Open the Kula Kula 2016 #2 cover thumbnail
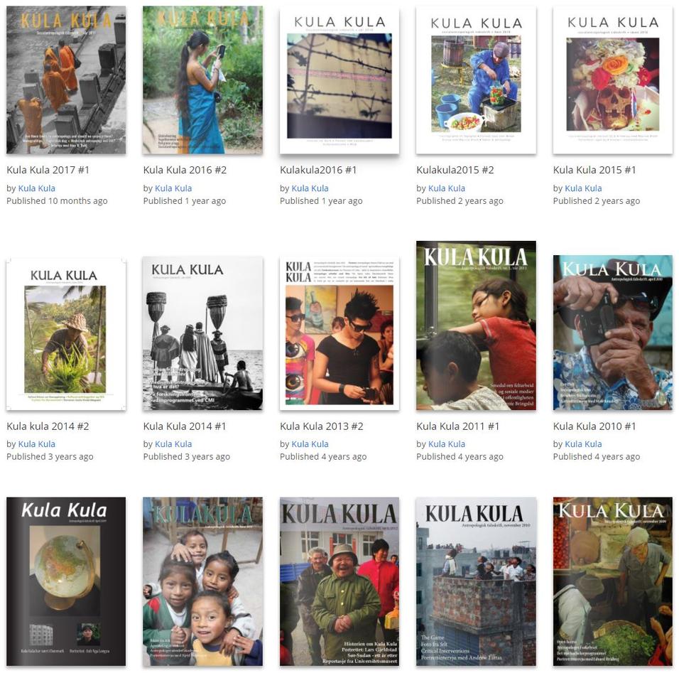The width and height of the screenshot is (679, 673). (202, 80)
